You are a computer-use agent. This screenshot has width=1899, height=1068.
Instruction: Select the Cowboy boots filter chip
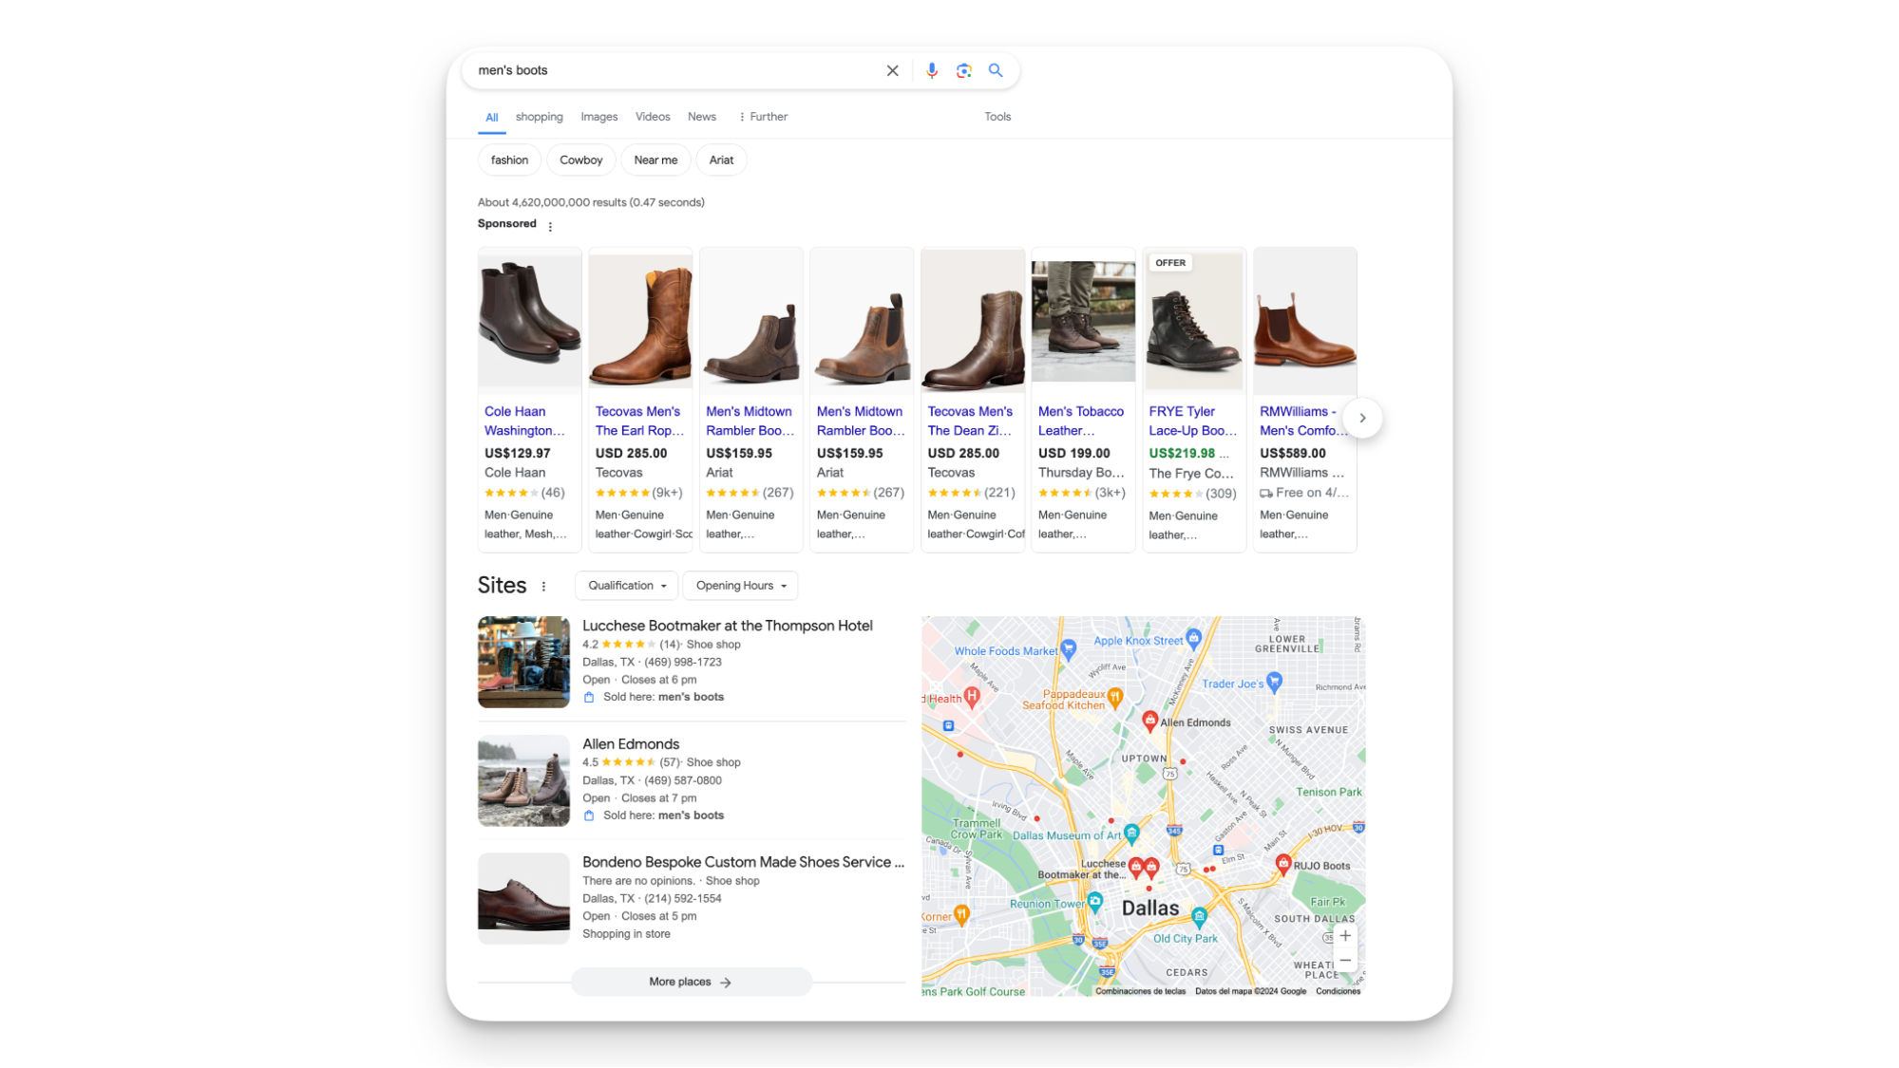[x=580, y=159]
